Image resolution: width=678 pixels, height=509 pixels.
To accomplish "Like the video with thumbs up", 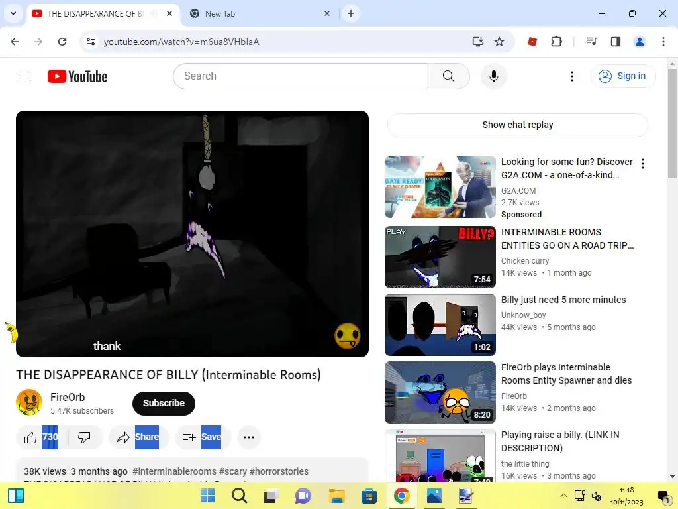I will pos(30,437).
